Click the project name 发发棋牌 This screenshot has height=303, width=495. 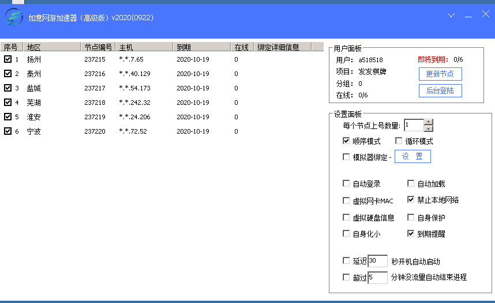tap(373, 71)
